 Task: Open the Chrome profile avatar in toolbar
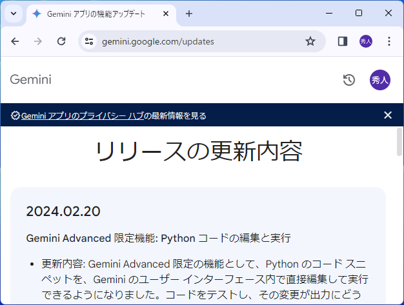pyautogui.click(x=366, y=41)
